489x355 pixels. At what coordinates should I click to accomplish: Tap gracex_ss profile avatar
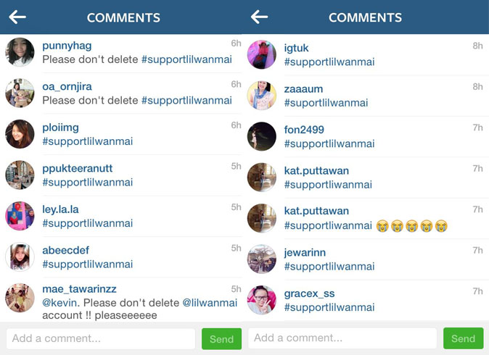click(x=262, y=300)
